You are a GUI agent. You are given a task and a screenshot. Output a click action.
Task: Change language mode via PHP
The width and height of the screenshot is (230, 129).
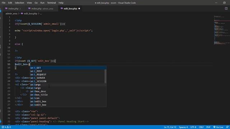[x=208, y=127]
